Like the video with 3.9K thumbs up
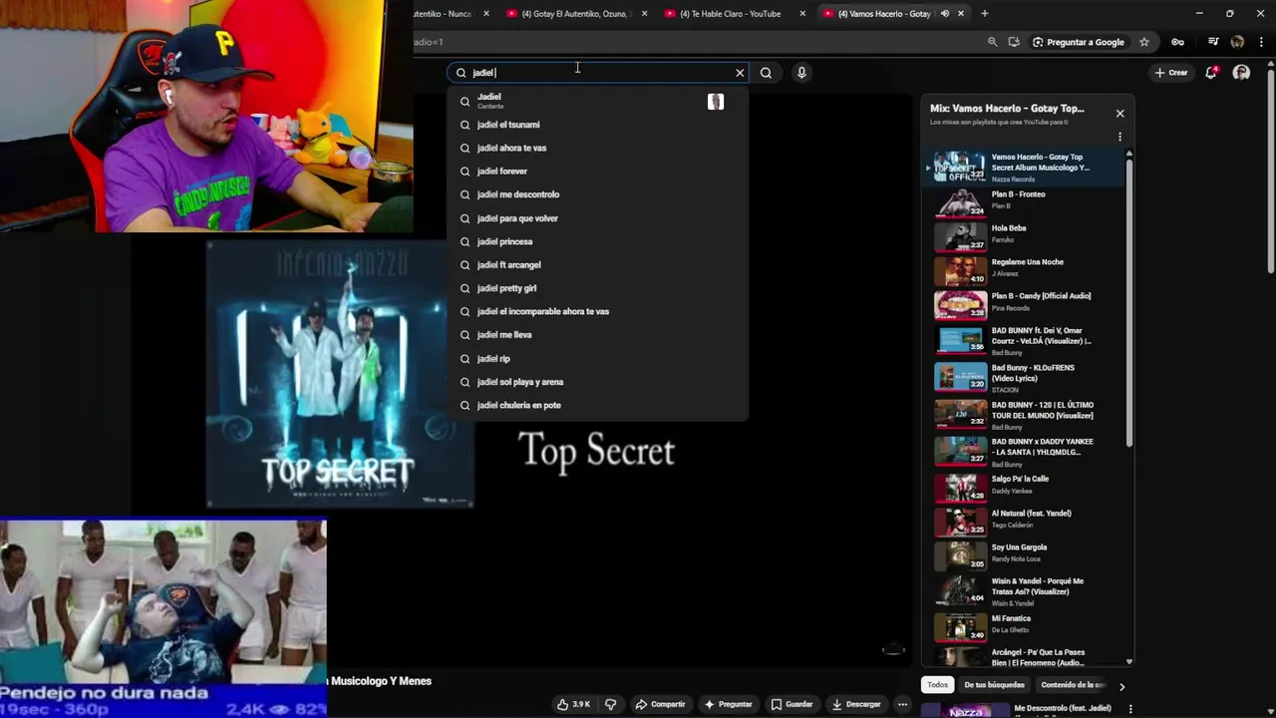This screenshot has width=1276, height=718. (573, 704)
